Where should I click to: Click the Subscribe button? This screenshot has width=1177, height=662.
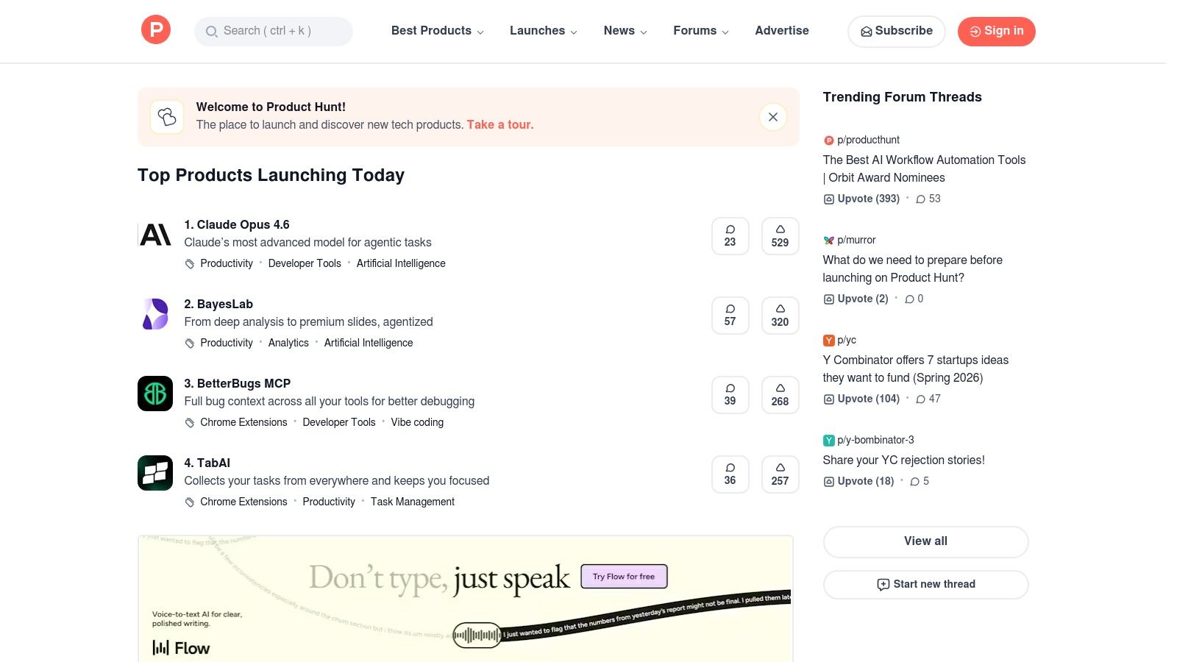pos(897,31)
